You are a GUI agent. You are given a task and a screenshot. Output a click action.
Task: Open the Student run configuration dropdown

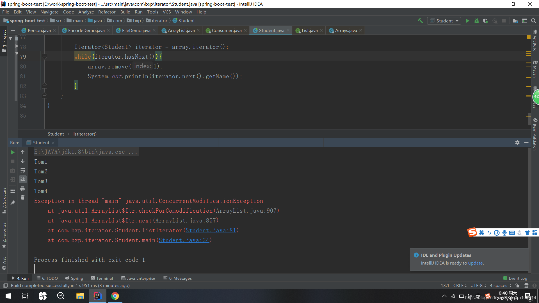444,21
